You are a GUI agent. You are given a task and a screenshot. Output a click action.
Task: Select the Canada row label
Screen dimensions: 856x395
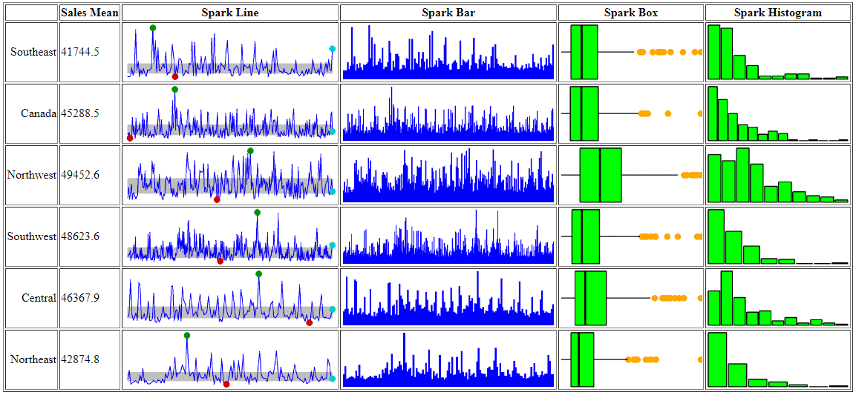tap(39, 114)
